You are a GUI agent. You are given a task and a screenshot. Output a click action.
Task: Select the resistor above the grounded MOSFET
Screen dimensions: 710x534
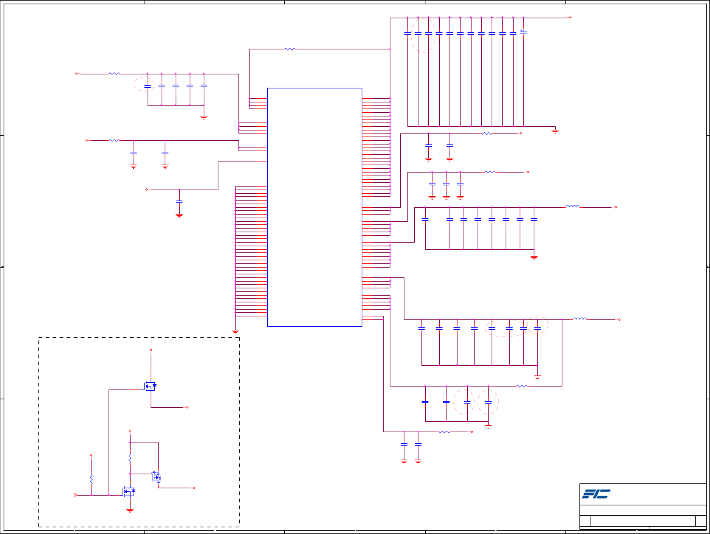(130, 458)
